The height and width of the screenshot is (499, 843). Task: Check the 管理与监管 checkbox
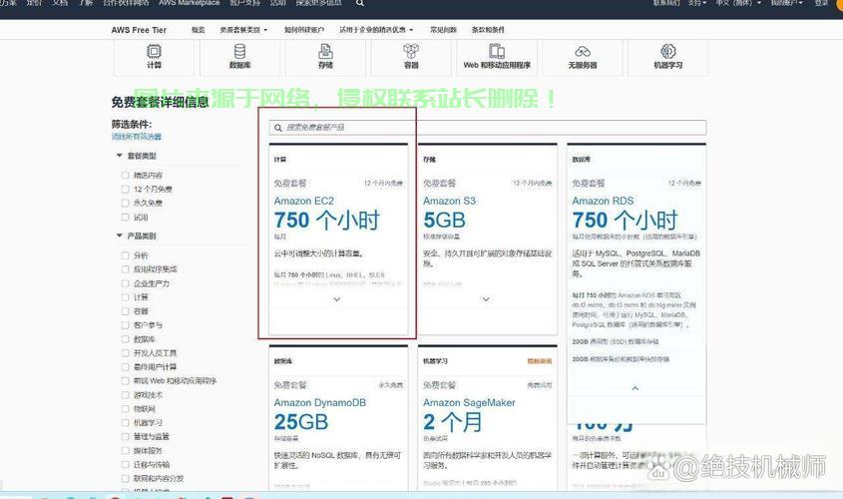coord(126,436)
